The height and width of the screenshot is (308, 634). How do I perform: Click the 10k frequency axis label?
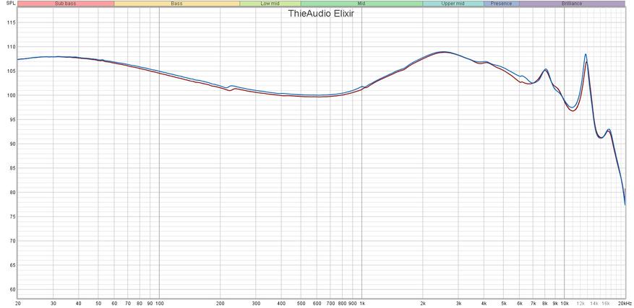coord(565,304)
